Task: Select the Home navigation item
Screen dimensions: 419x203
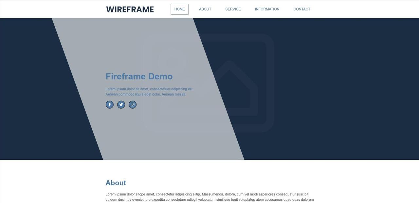Action: 179,9
